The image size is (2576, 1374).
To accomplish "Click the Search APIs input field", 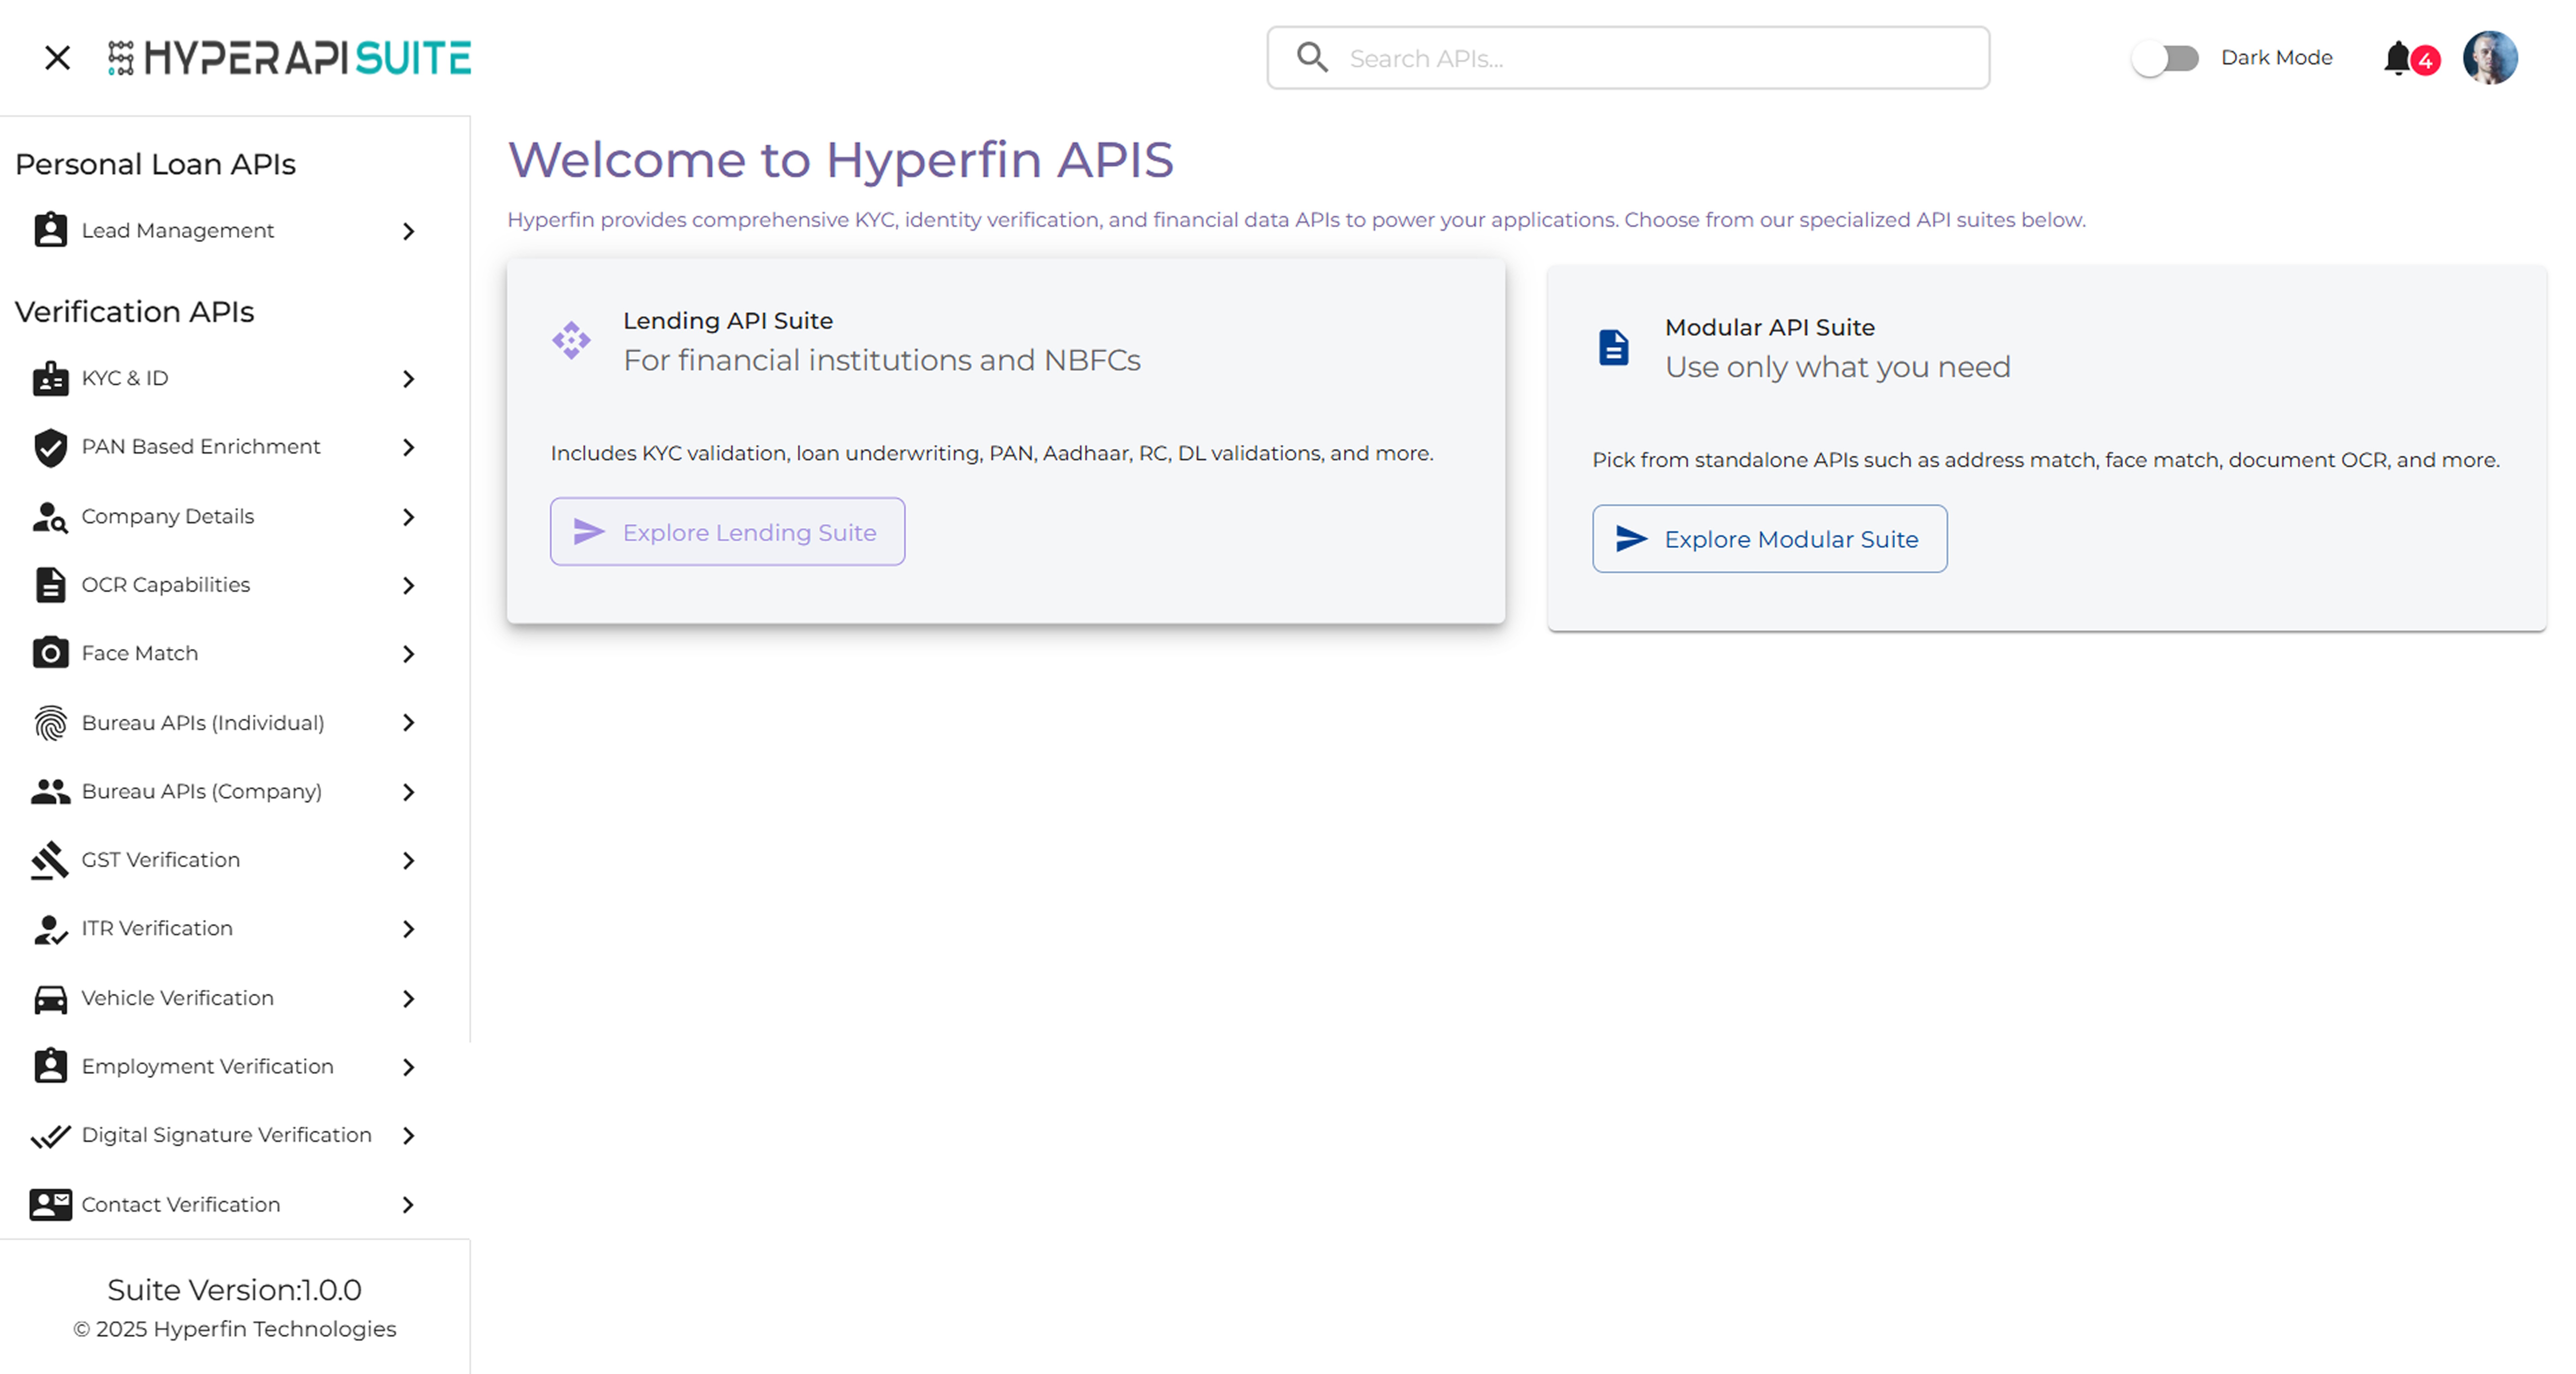I will click(1650, 58).
